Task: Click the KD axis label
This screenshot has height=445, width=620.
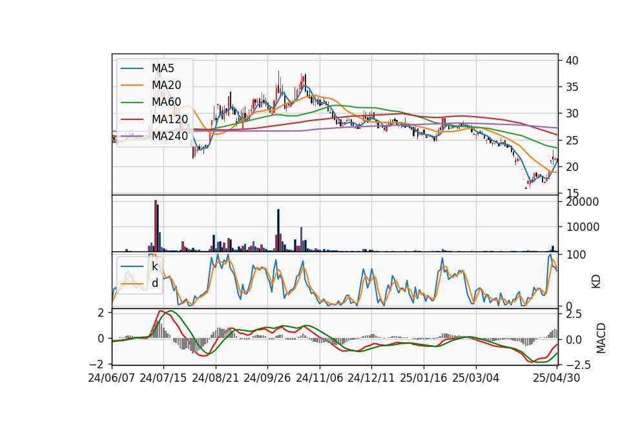Action: point(596,281)
